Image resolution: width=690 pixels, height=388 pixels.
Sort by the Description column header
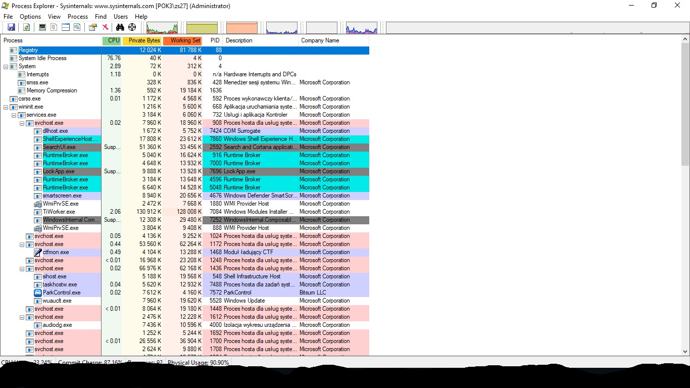pyautogui.click(x=261, y=40)
